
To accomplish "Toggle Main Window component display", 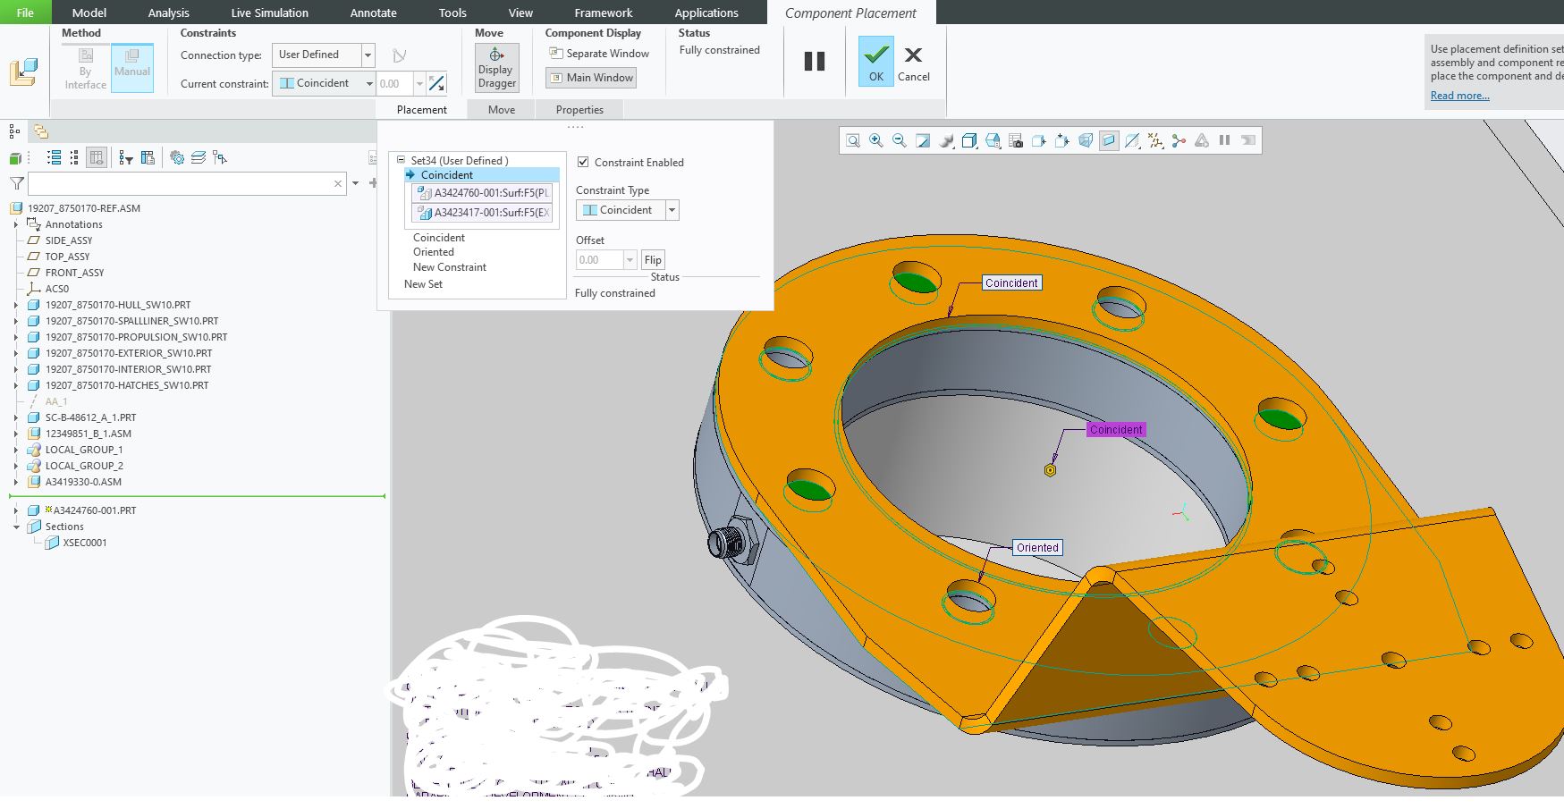I will tap(591, 78).
